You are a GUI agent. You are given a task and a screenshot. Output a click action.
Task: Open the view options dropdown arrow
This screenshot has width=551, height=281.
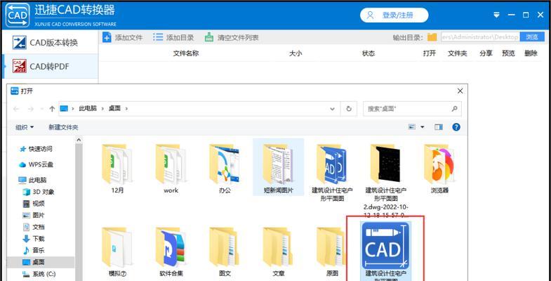click(423, 127)
